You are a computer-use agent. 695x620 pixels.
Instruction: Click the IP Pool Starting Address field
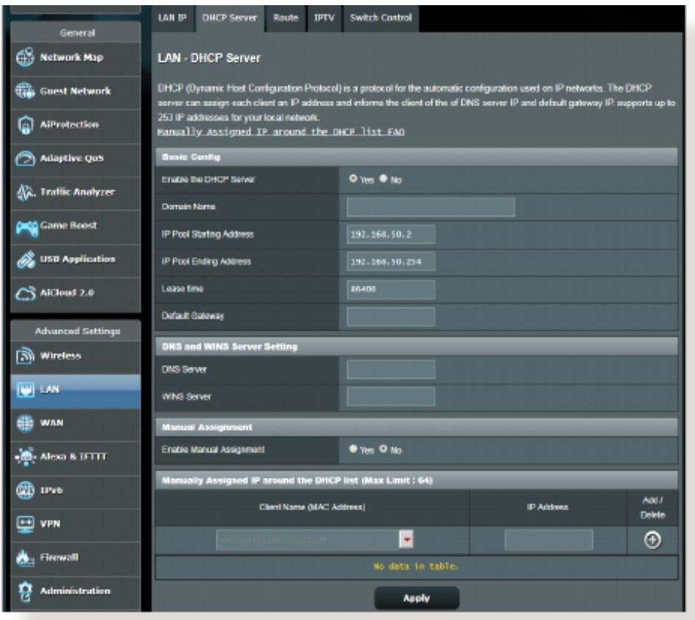[x=390, y=234]
